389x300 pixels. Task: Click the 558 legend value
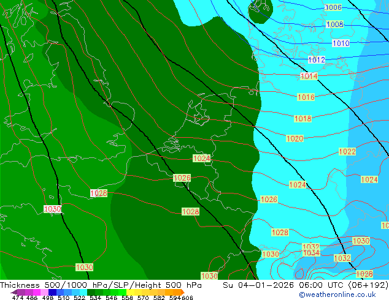(x=127, y=298)
